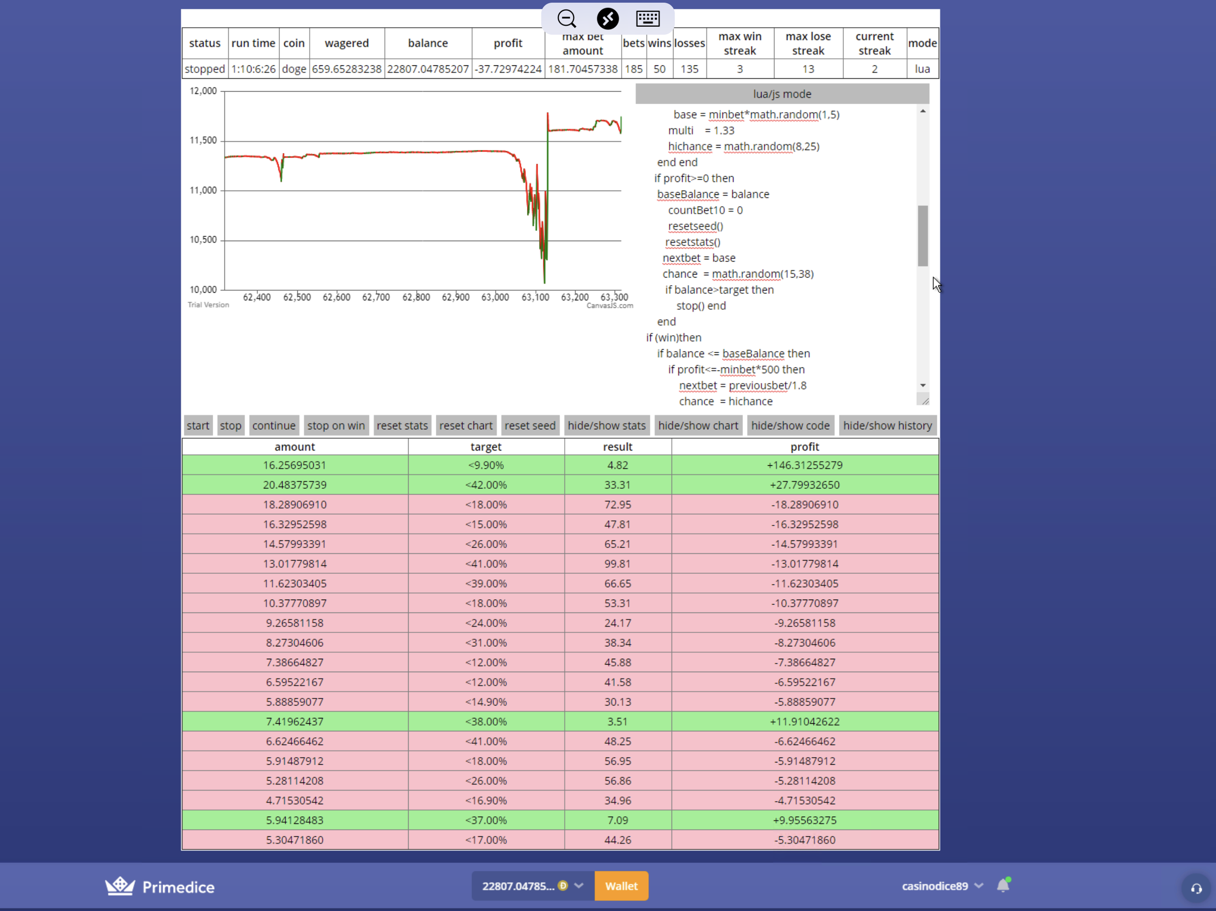Click the max bet amount 181.70457338

tap(583, 69)
